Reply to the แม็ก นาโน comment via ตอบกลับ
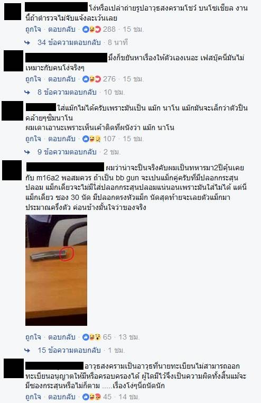Screen dimensions: 261x403 [62, 139]
